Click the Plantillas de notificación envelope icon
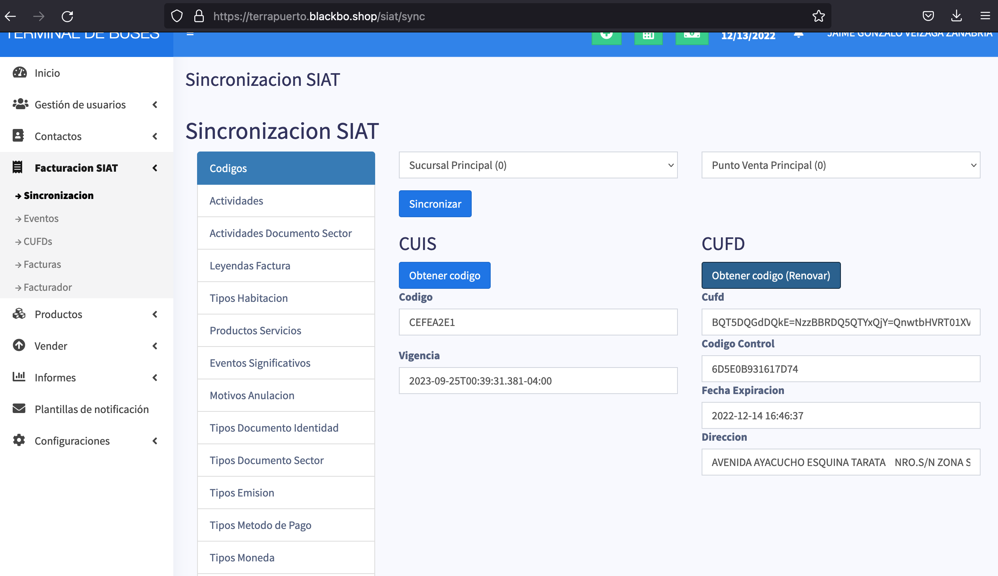The height and width of the screenshot is (576, 998). pyautogui.click(x=19, y=409)
